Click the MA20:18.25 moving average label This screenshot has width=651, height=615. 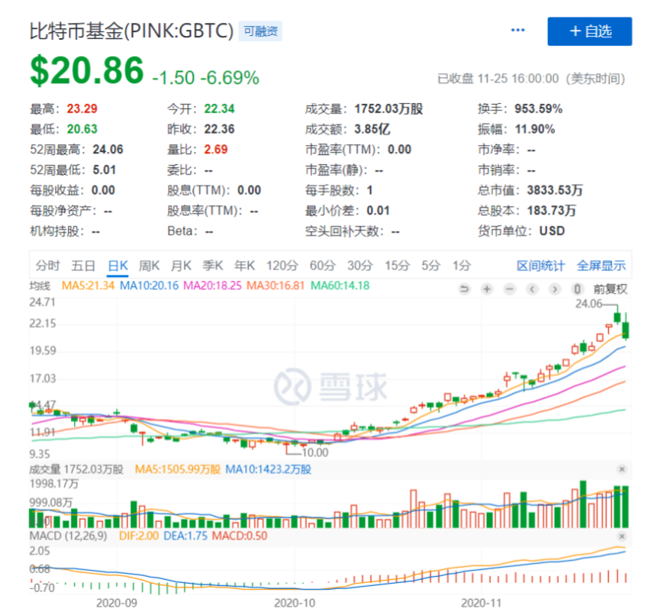click(x=213, y=285)
